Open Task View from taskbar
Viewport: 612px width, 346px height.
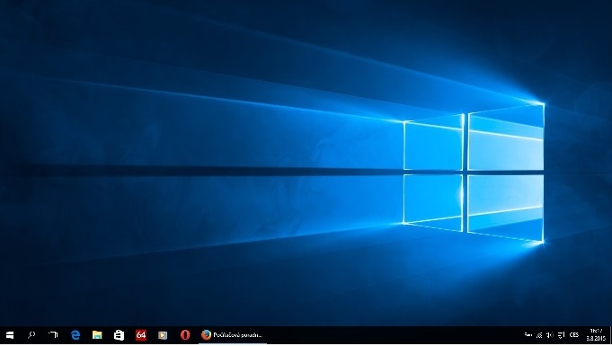pos(53,335)
